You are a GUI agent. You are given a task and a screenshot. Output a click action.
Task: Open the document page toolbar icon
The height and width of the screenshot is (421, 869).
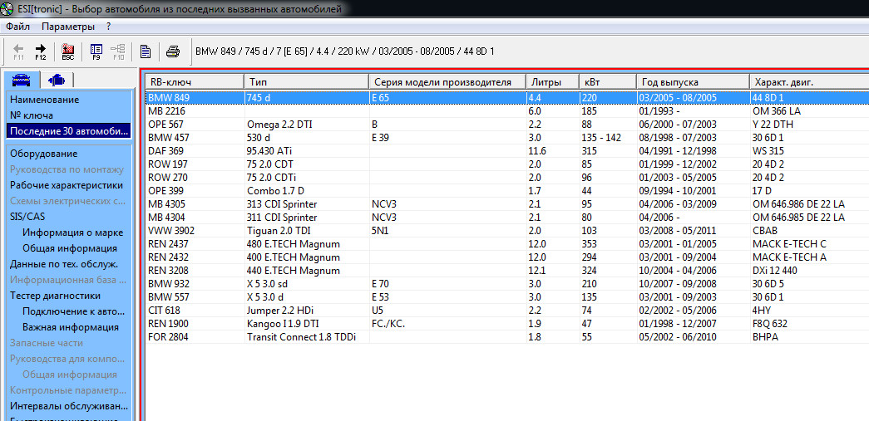coord(146,51)
